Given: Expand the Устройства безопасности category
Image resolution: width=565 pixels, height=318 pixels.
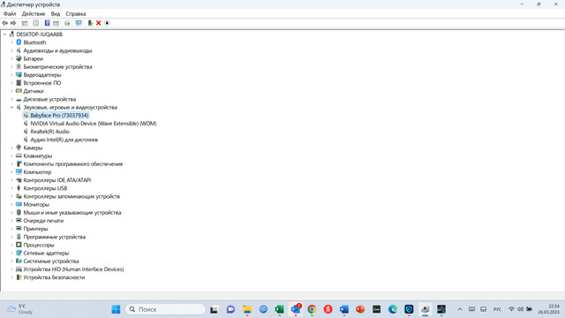Looking at the screenshot, I should point(11,277).
